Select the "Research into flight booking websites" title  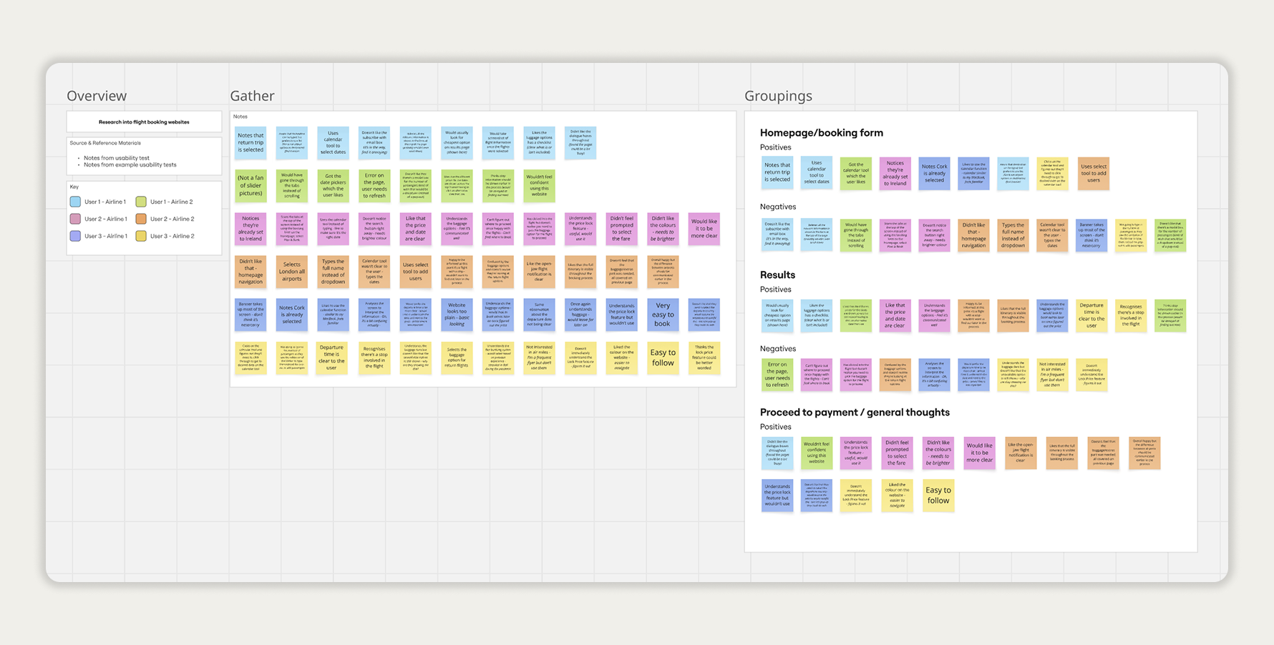(x=144, y=122)
